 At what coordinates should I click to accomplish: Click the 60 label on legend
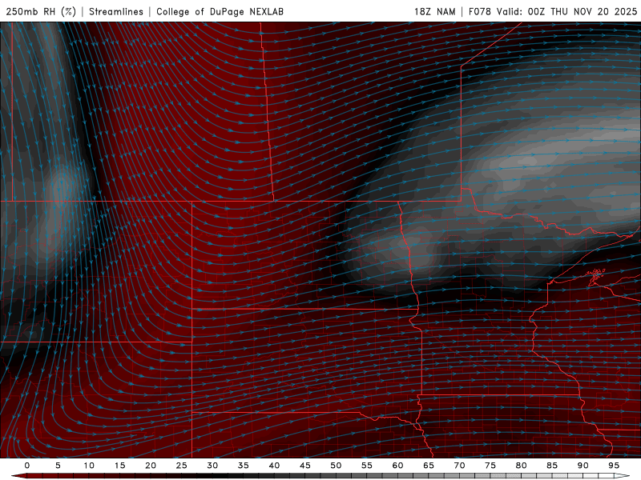(x=397, y=466)
